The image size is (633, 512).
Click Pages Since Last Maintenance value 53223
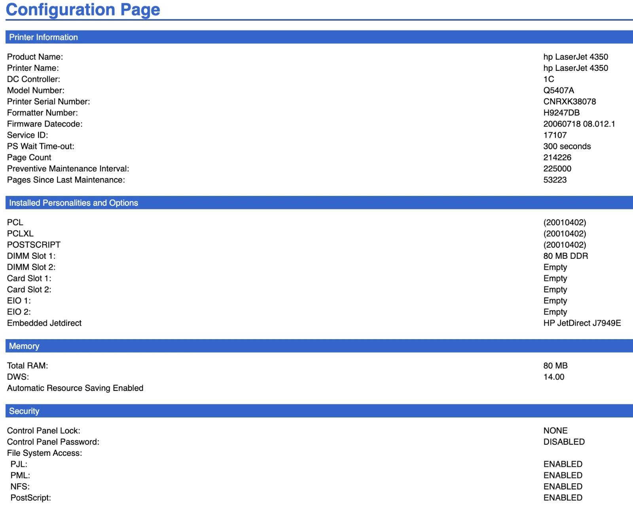[555, 180]
